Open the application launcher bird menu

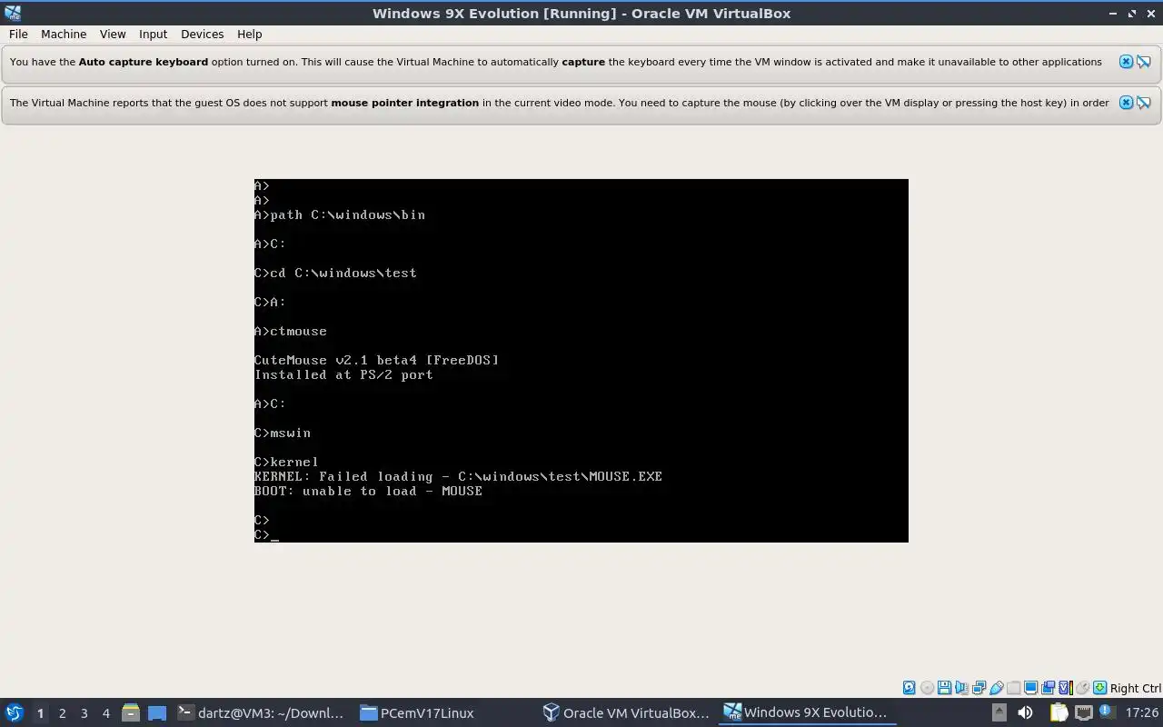15,712
